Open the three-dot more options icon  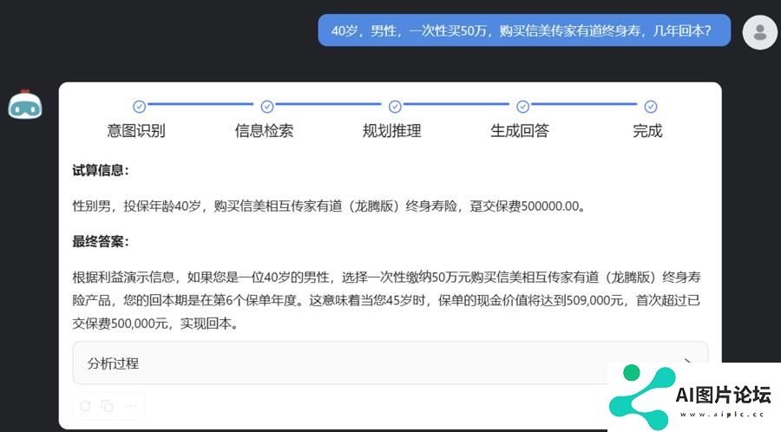(x=131, y=406)
